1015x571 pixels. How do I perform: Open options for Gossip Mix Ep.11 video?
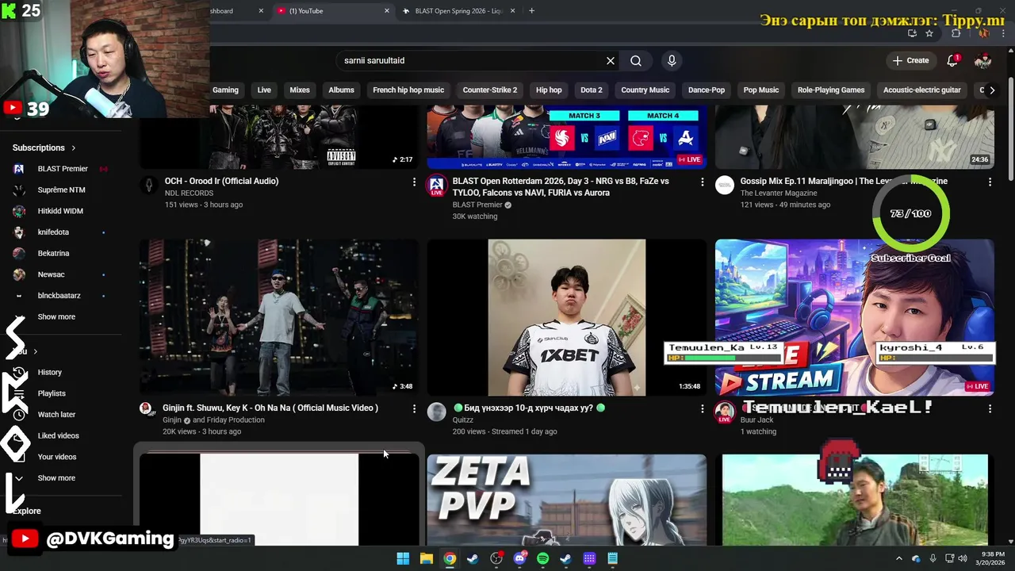pos(990,182)
